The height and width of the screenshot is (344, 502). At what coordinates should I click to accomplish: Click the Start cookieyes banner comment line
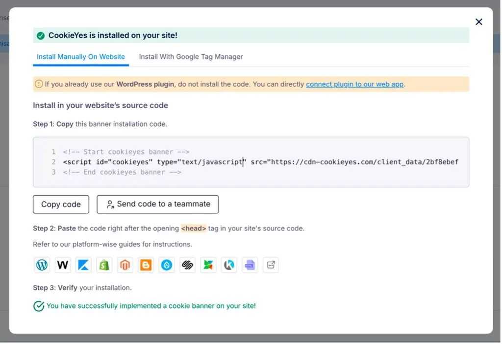[126, 152]
